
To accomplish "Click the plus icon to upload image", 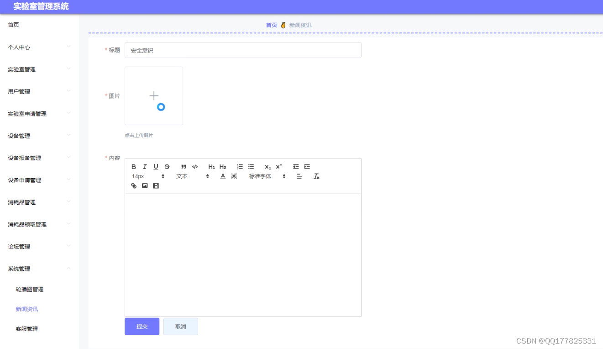I will click(x=154, y=96).
